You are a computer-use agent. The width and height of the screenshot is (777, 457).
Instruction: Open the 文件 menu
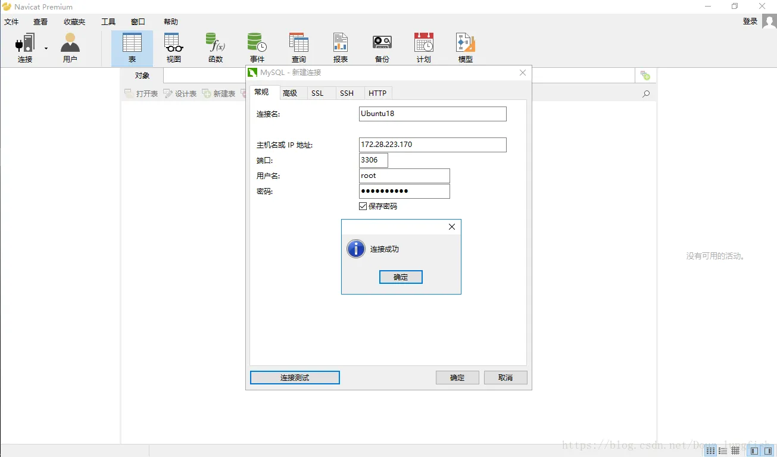(x=11, y=21)
